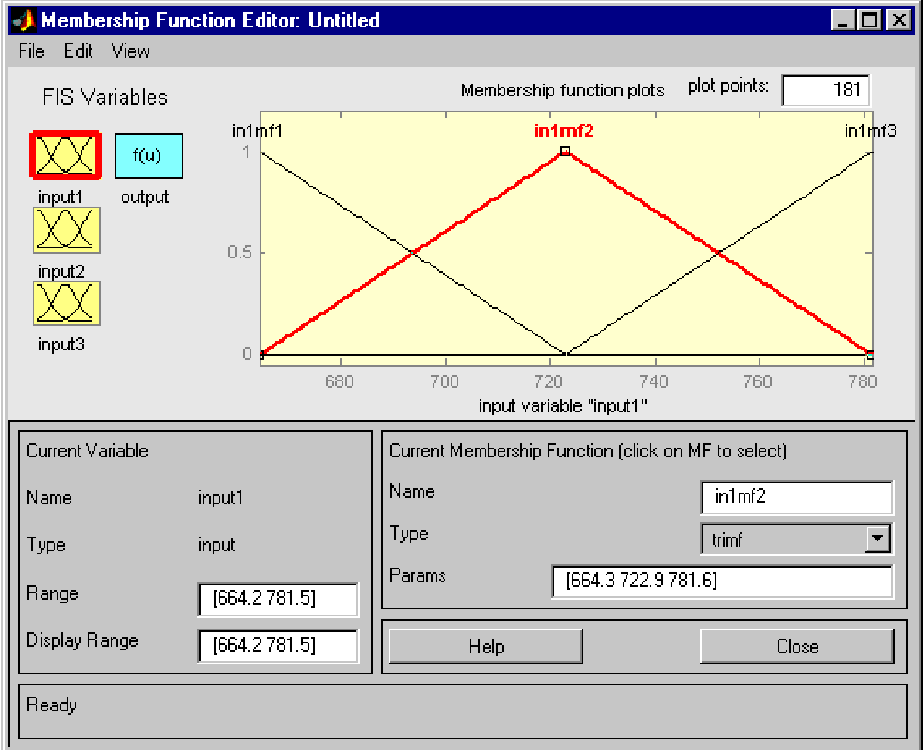Select the in1mf3 membership function label
The width and height of the screenshot is (924, 750).
(870, 131)
